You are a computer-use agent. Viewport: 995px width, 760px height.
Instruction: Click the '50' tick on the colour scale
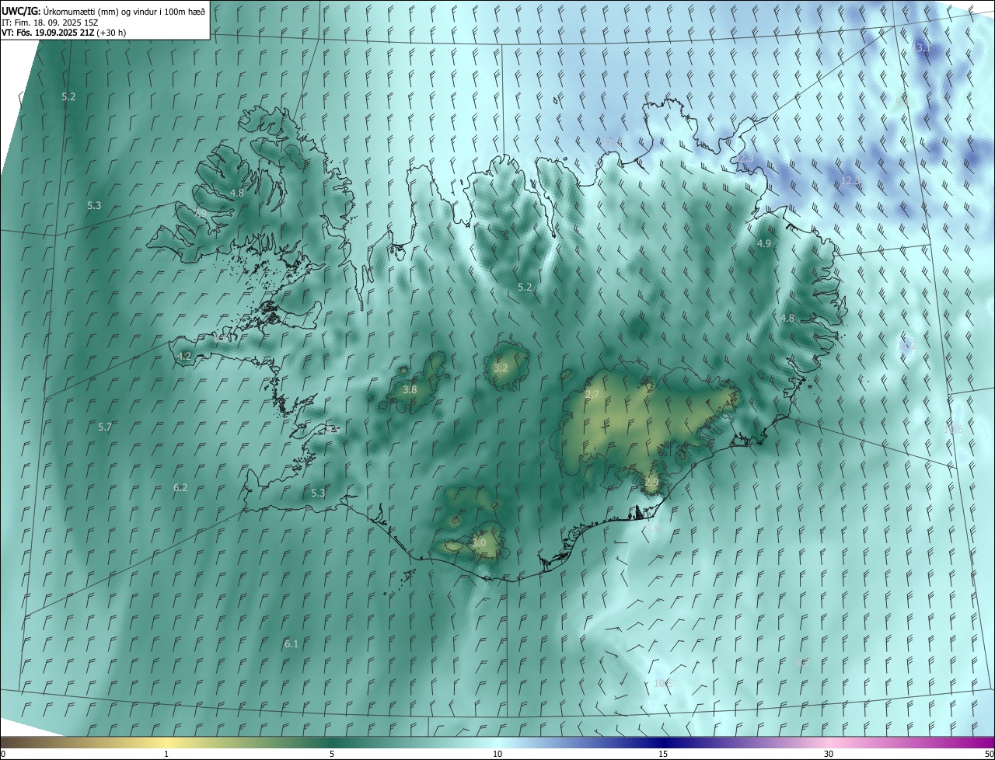989,754
